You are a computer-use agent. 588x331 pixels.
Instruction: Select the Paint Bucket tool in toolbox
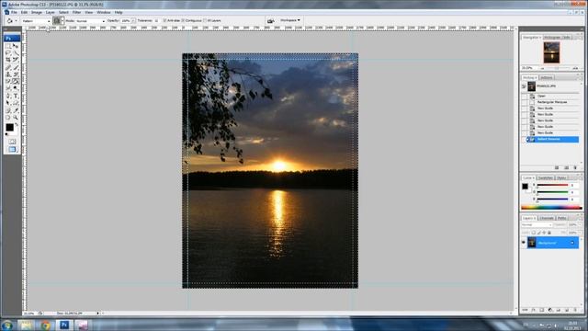click(16, 81)
